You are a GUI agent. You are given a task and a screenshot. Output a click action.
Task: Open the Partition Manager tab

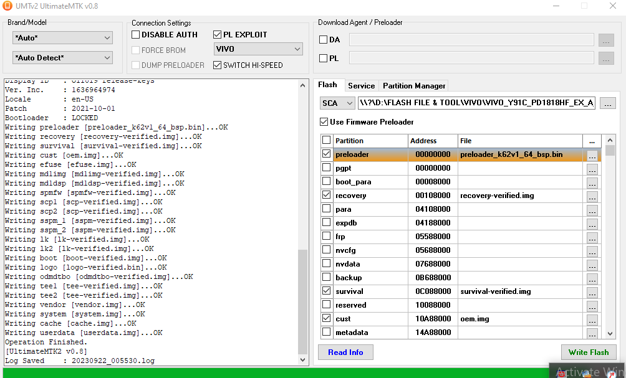coord(414,86)
